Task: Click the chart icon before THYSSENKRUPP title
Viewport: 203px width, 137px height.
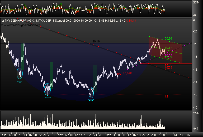Action: (x=2, y=20)
